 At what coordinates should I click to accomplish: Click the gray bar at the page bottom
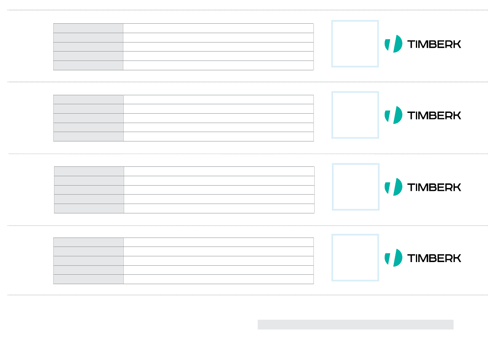[x=355, y=325]
